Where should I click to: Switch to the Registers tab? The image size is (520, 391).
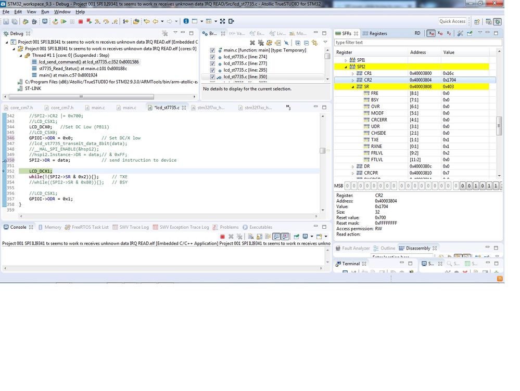[375, 33]
